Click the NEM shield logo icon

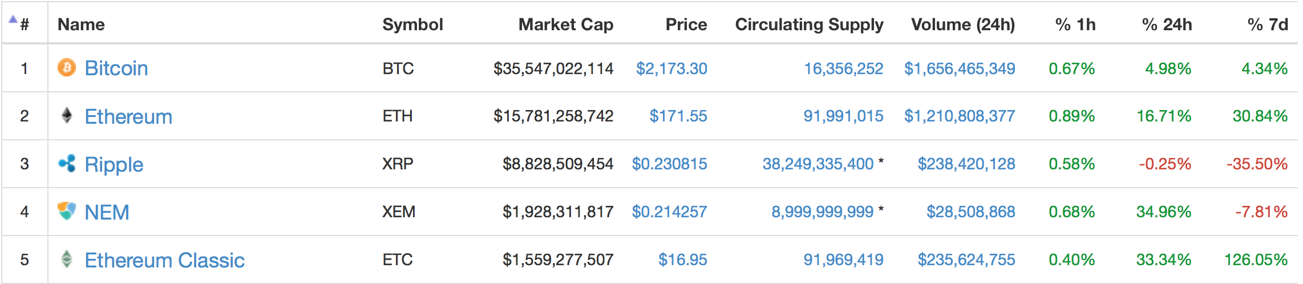pos(67,211)
